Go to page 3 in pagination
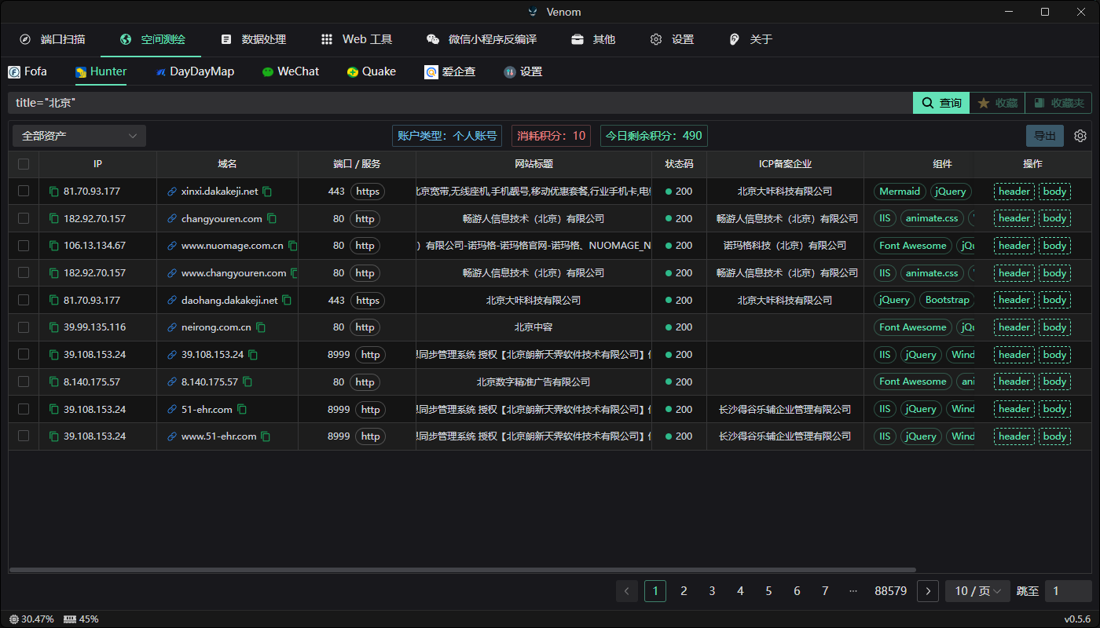Viewport: 1100px width, 628px height. pos(712,591)
